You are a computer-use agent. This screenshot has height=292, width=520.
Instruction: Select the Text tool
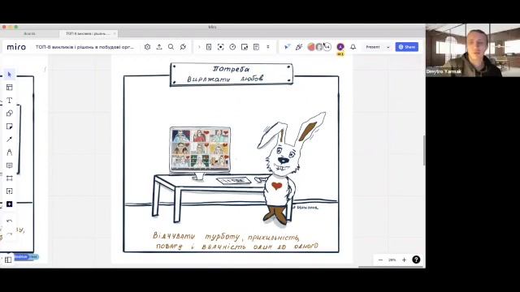[x=9, y=101]
